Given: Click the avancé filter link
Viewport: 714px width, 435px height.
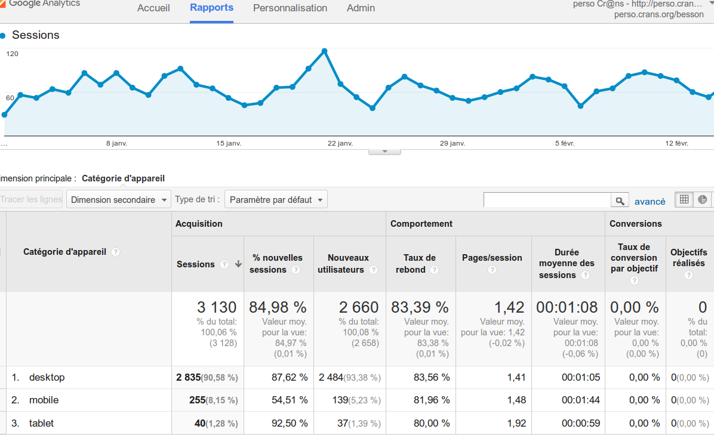Looking at the screenshot, I should pyautogui.click(x=650, y=201).
